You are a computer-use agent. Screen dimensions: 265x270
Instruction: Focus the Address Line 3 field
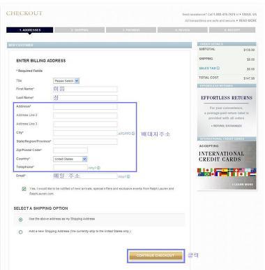coord(85,124)
